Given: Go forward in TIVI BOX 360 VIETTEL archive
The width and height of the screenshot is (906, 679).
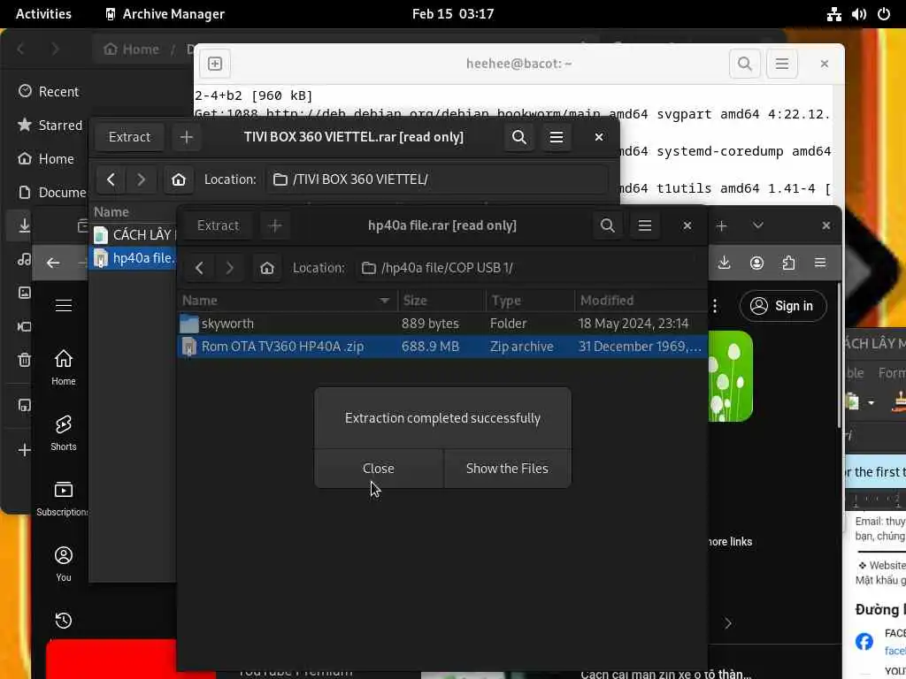Looking at the screenshot, I should [x=141, y=179].
